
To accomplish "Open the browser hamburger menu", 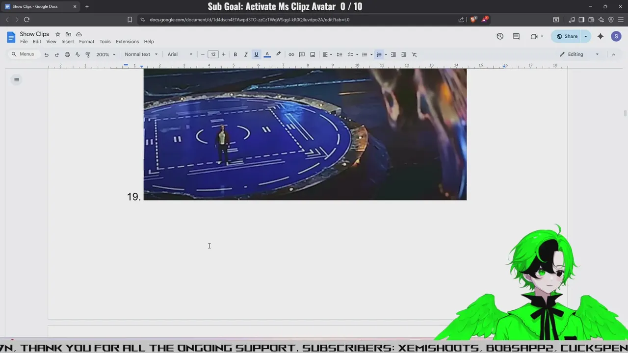I will 621,20.
